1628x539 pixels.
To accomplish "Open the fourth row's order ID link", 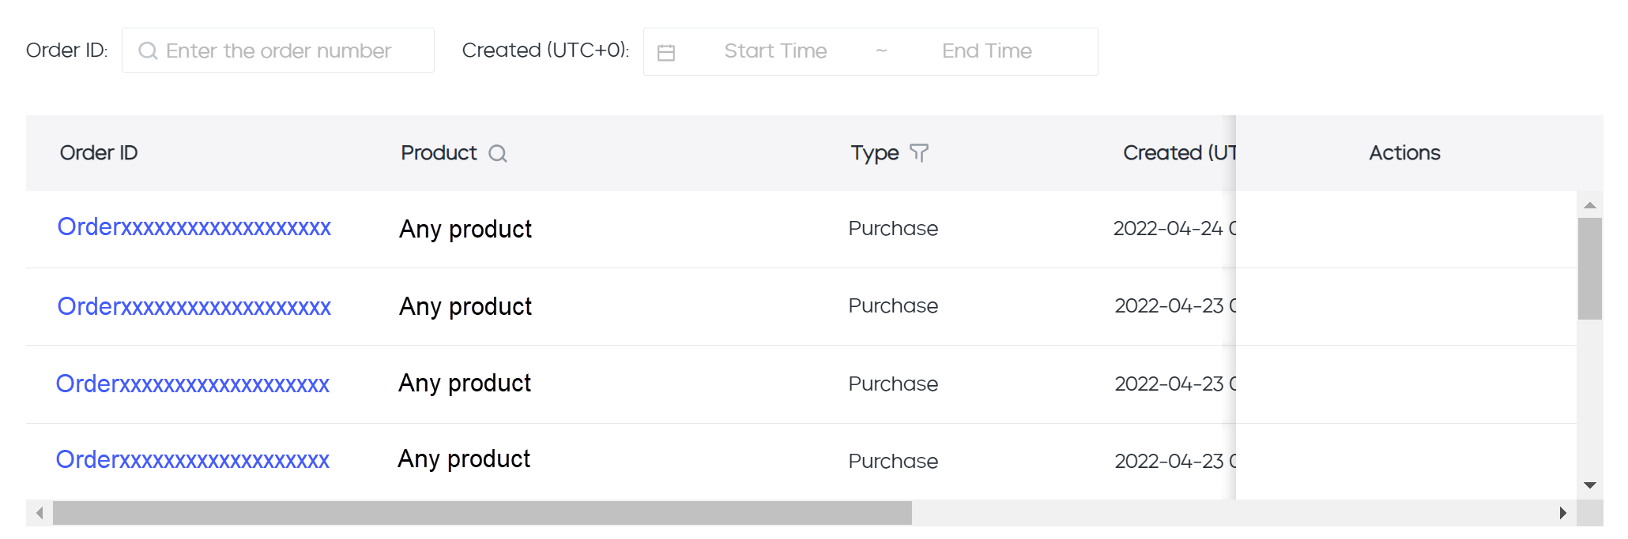I will click(x=193, y=460).
